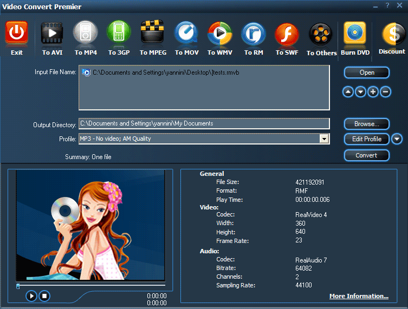408x309 pixels.
Task: Add a file with the plus button
Action: tap(373, 92)
